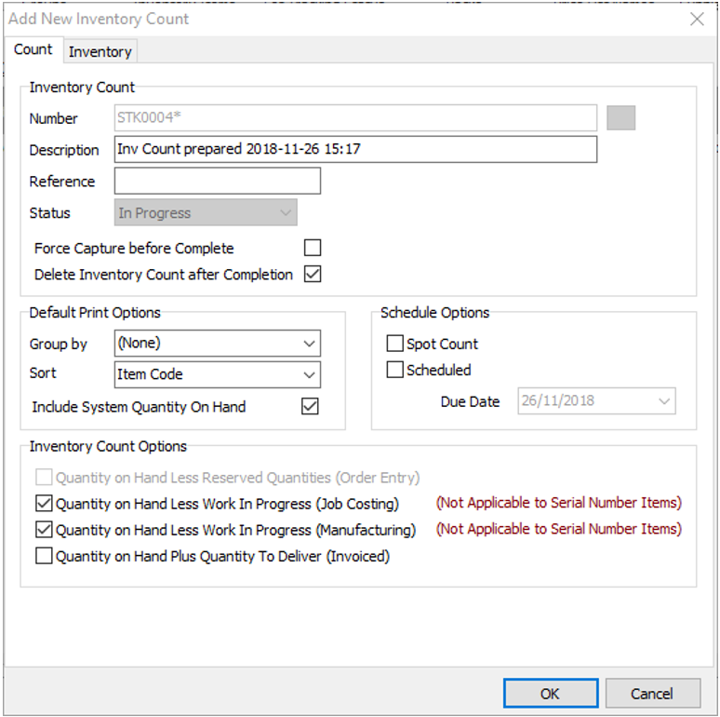Select the Count tab
The height and width of the screenshot is (717, 720).
point(33,50)
